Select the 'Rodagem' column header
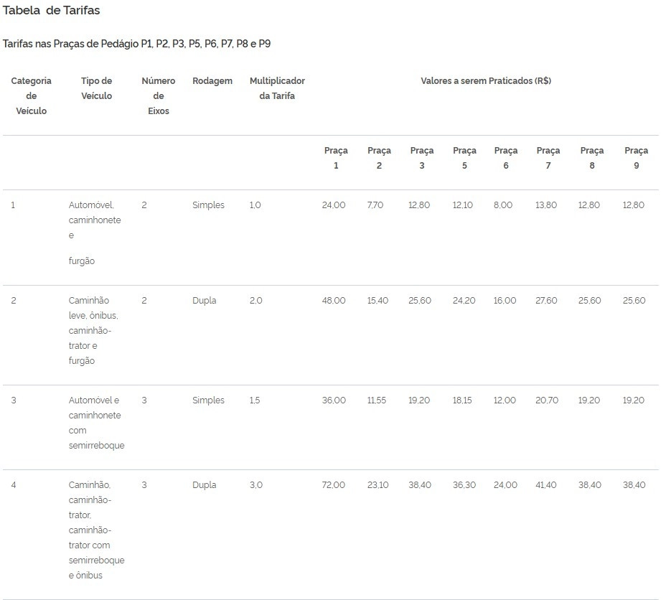 [212, 81]
